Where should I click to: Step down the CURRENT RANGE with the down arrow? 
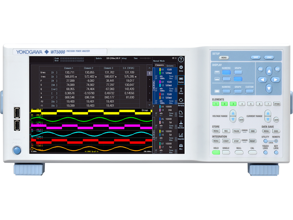(267, 119)
